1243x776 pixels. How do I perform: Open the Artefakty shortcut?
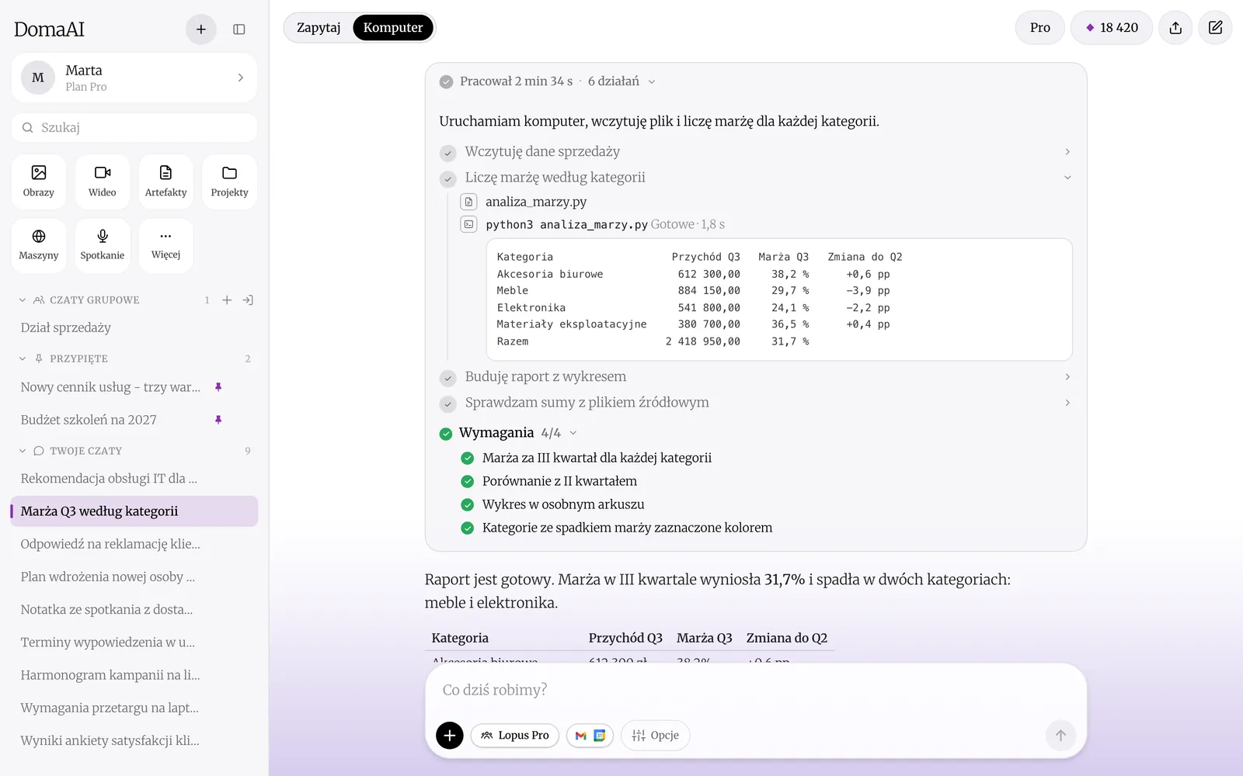[x=166, y=182]
